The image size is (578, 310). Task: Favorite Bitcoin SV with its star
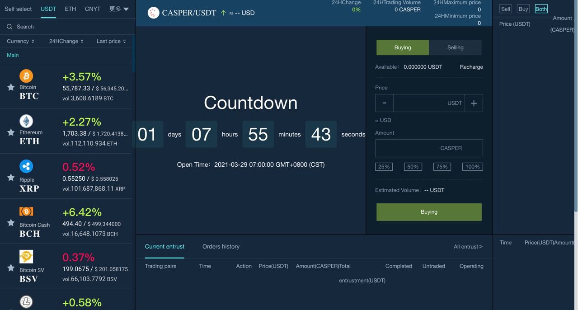(11, 268)
